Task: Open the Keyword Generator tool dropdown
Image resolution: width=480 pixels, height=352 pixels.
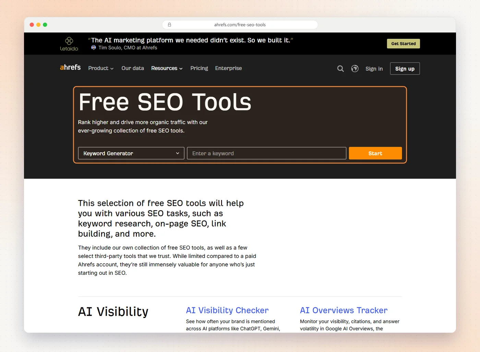Action: (x=131, y=153)
